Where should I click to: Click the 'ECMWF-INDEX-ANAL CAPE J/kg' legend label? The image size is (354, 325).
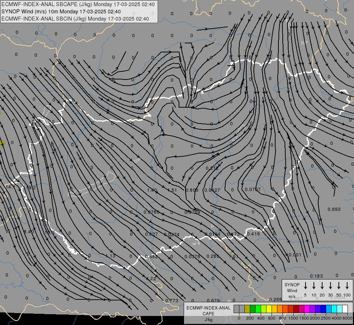click(x=208, y=313)
